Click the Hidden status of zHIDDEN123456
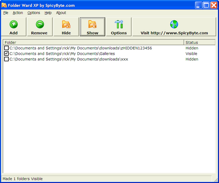219x183 pixels. (192, 48)
